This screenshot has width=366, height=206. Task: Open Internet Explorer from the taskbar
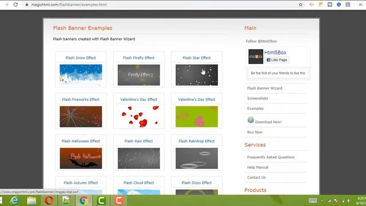pos(14,200)
